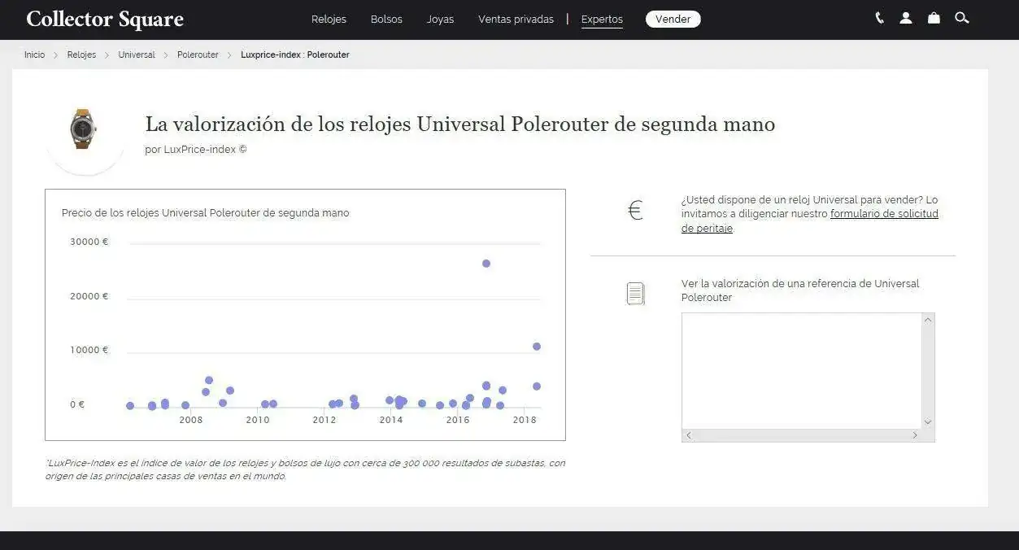Click the phone contact icon in header
Screen dimensions: 1019x550
(879, 18)
